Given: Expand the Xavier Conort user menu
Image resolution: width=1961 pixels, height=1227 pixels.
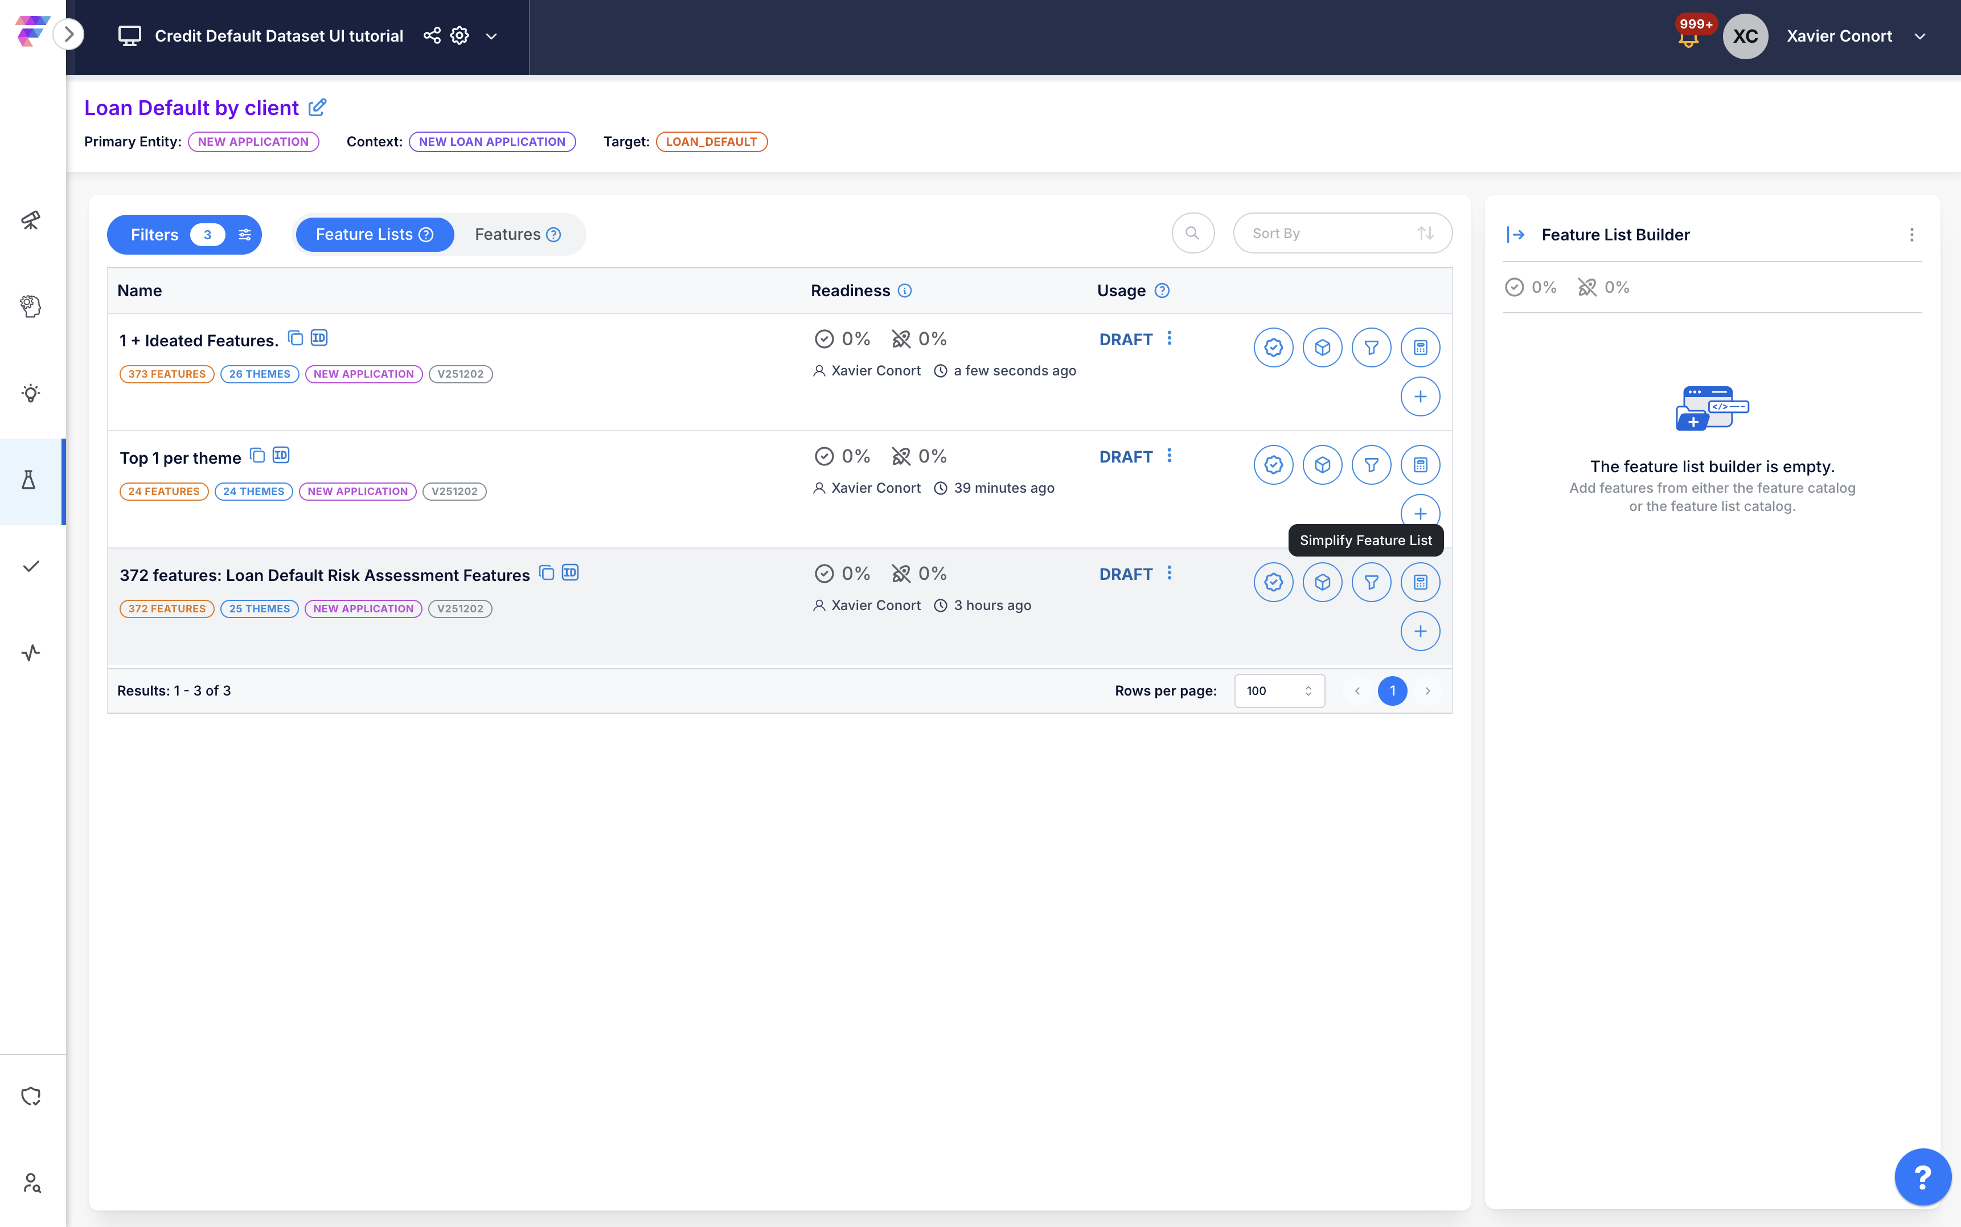Looking at the screenshot, I should [x=1919, y=36].
